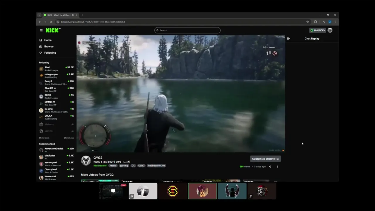This screenshot has height=211, width=375.
Task: Click Customize channel button
Action: coord(265,159)
